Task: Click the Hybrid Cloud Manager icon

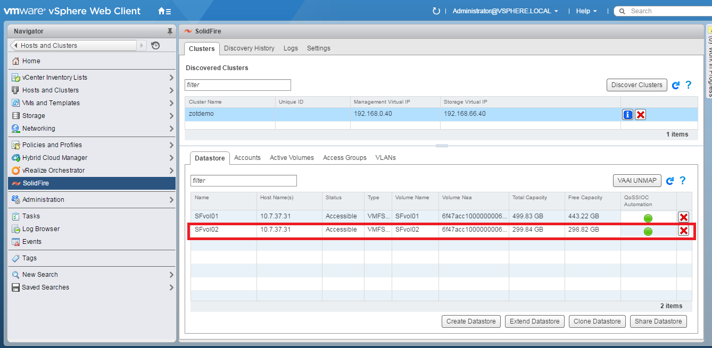Action: coord(16,158)
